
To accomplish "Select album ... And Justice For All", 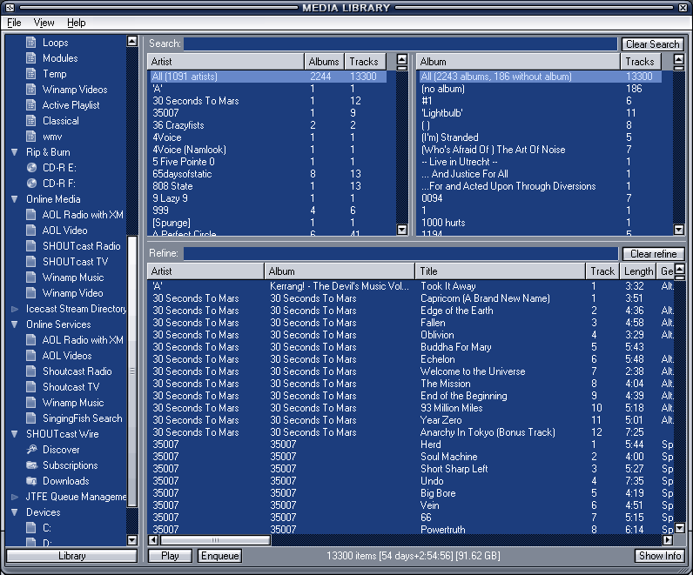I will [540, 174].
